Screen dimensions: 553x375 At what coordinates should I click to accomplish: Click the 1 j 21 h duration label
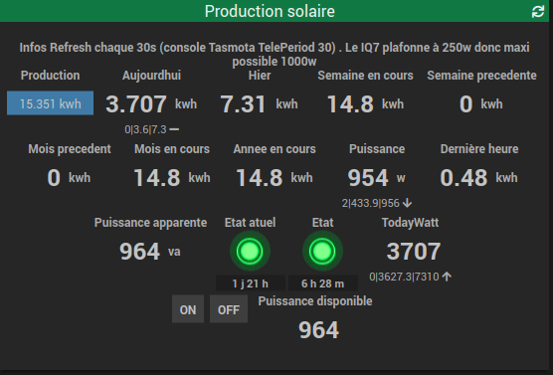pyautogui.click(x=251, y=283)
